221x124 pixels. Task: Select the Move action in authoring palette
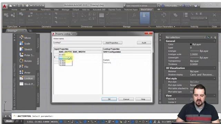pyautogui.click(x=25, y=38)
